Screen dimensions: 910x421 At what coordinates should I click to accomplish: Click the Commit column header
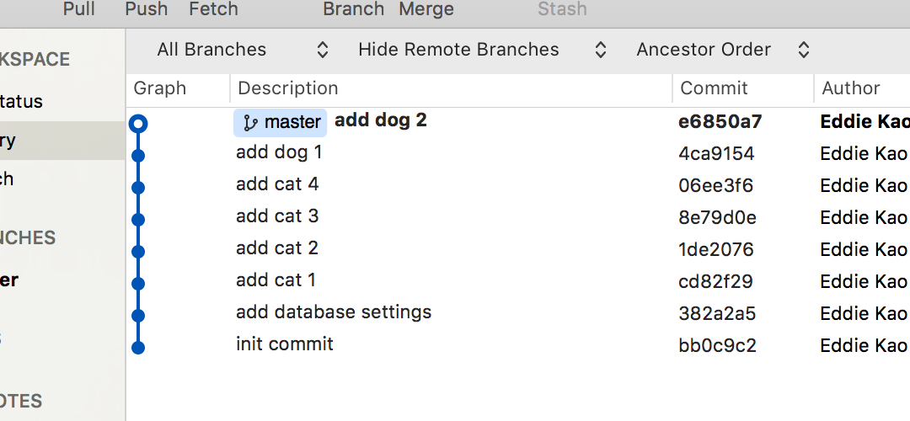[714, 88]
